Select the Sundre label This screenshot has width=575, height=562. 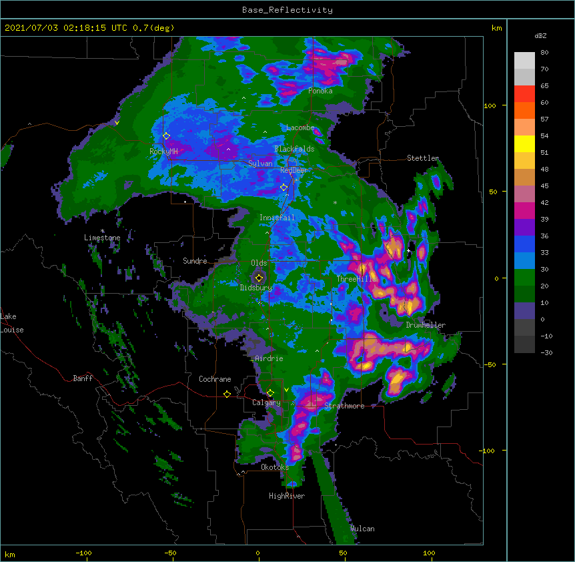coord(195,261)
